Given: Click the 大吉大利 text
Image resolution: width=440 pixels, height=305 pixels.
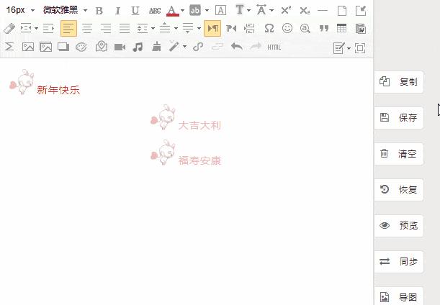Looking at the screenshot, I should coord(199,125).
